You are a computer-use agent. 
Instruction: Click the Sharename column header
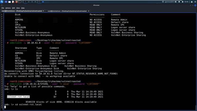coord(21,48)
